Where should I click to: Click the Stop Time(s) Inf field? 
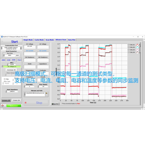[43, 86]
